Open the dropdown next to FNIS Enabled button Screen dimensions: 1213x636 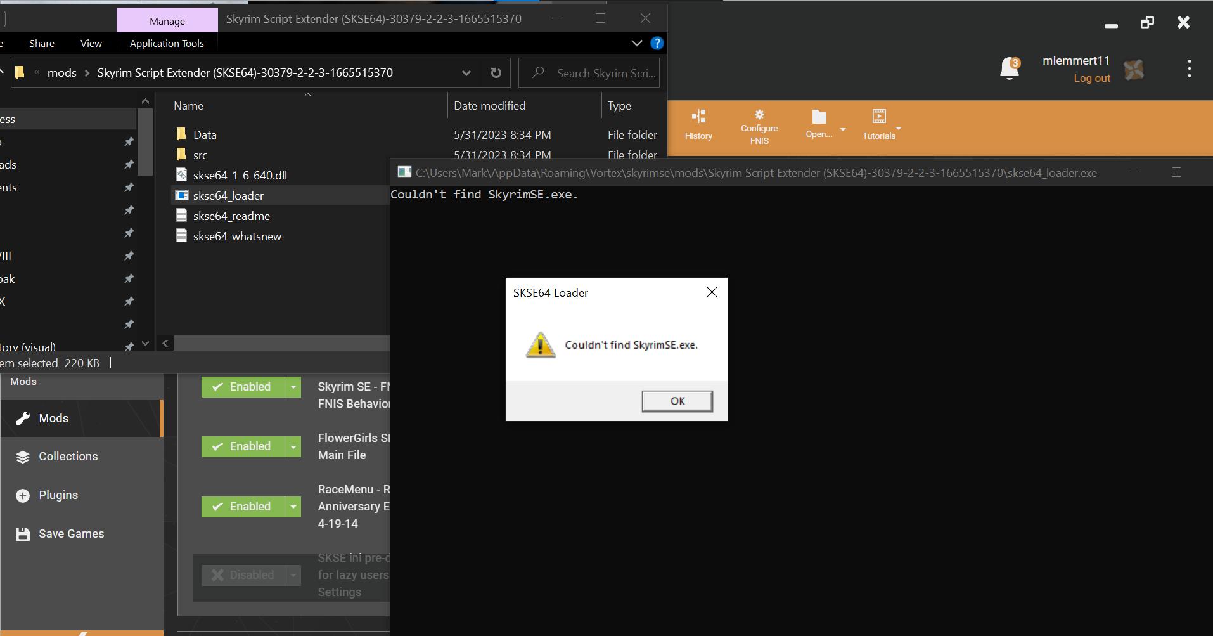point(293,387)
